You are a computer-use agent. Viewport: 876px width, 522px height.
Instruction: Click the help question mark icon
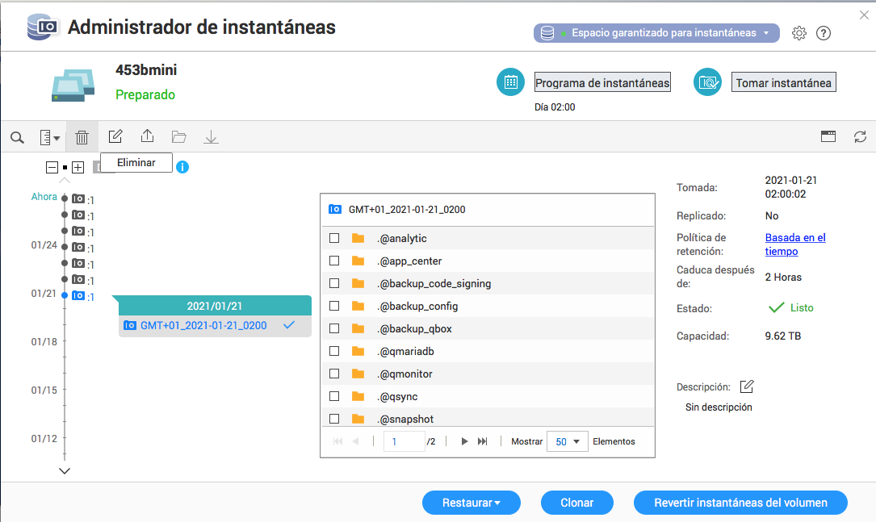coord(824,33)
